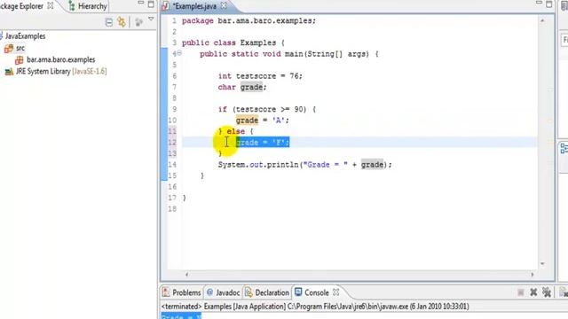Screen dimensions: 568x319
Task: Click line number 18 in gutter
Action: pos(172,209)
